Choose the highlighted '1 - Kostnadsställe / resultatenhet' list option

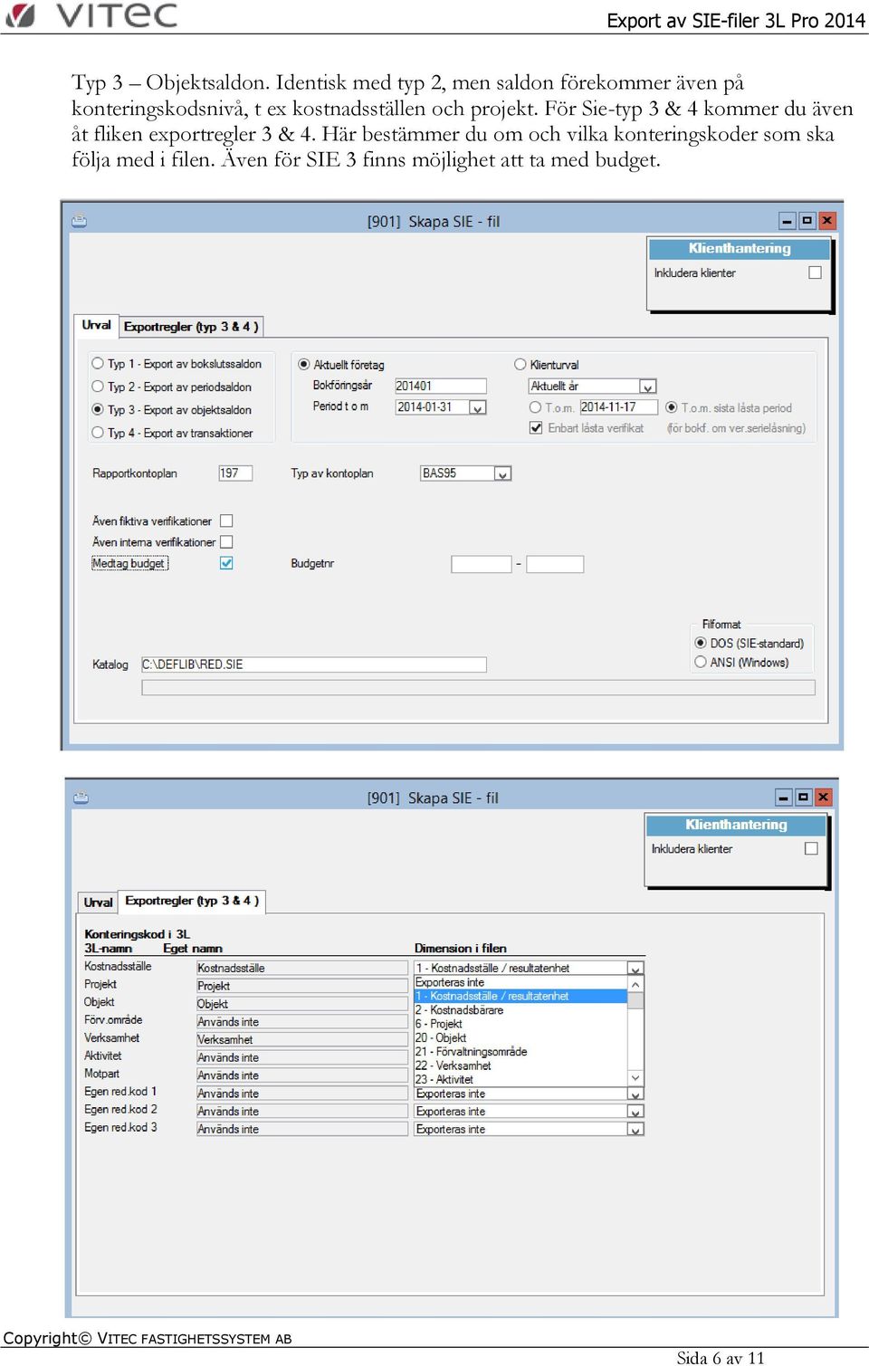coord(520,996)
